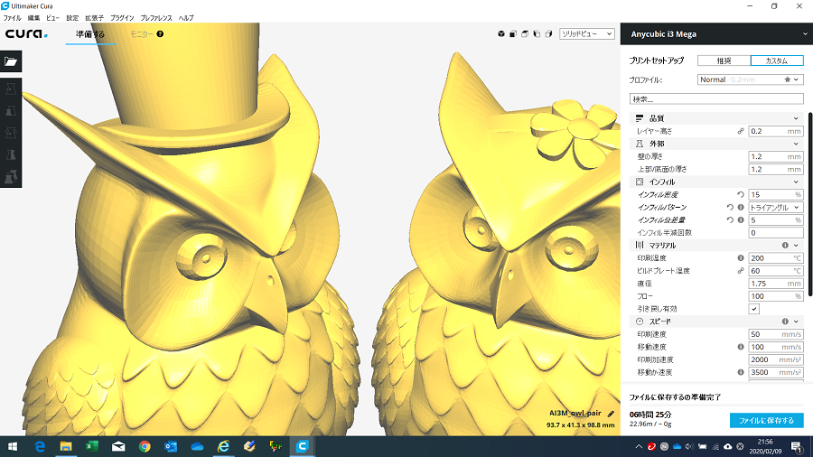This screenshot has width=813, height=457.
Task: Show info for 印刷温度 setting
Action: 741,257
